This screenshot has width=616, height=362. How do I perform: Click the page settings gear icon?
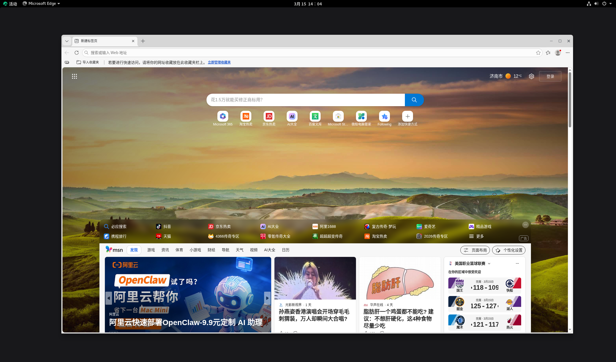[531, 76]
